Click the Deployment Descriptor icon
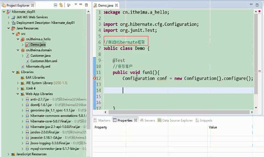The image size is (264, 157). [x=13, y=22]
